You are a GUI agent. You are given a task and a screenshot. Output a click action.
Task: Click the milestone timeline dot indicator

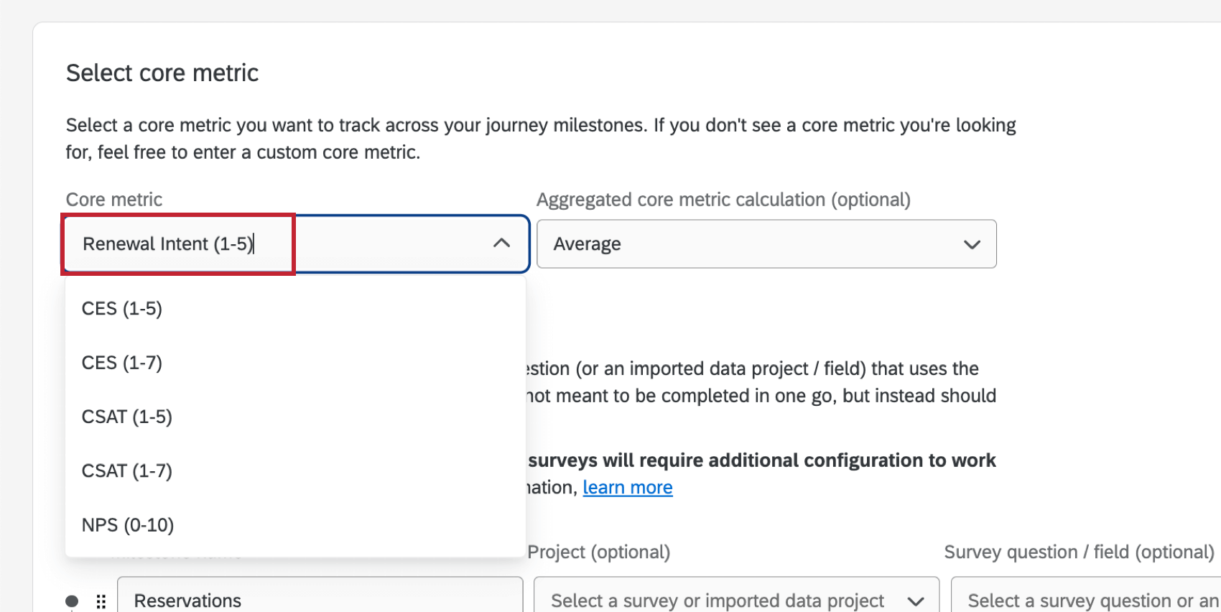[x=70, y=601]
